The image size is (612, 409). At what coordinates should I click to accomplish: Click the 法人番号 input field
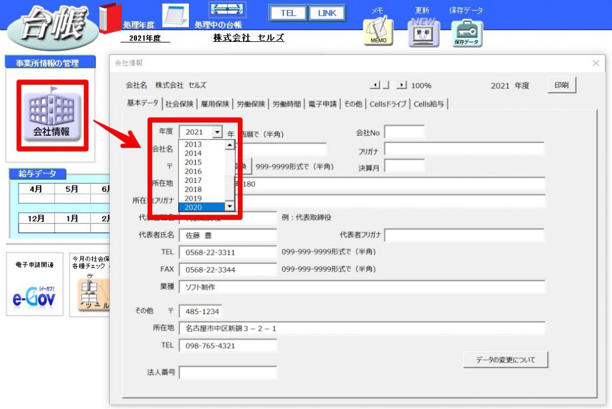tap(228, 373)
